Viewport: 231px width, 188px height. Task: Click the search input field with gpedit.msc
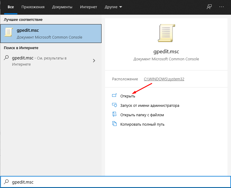pyautogui.click(x=115, y=182)
